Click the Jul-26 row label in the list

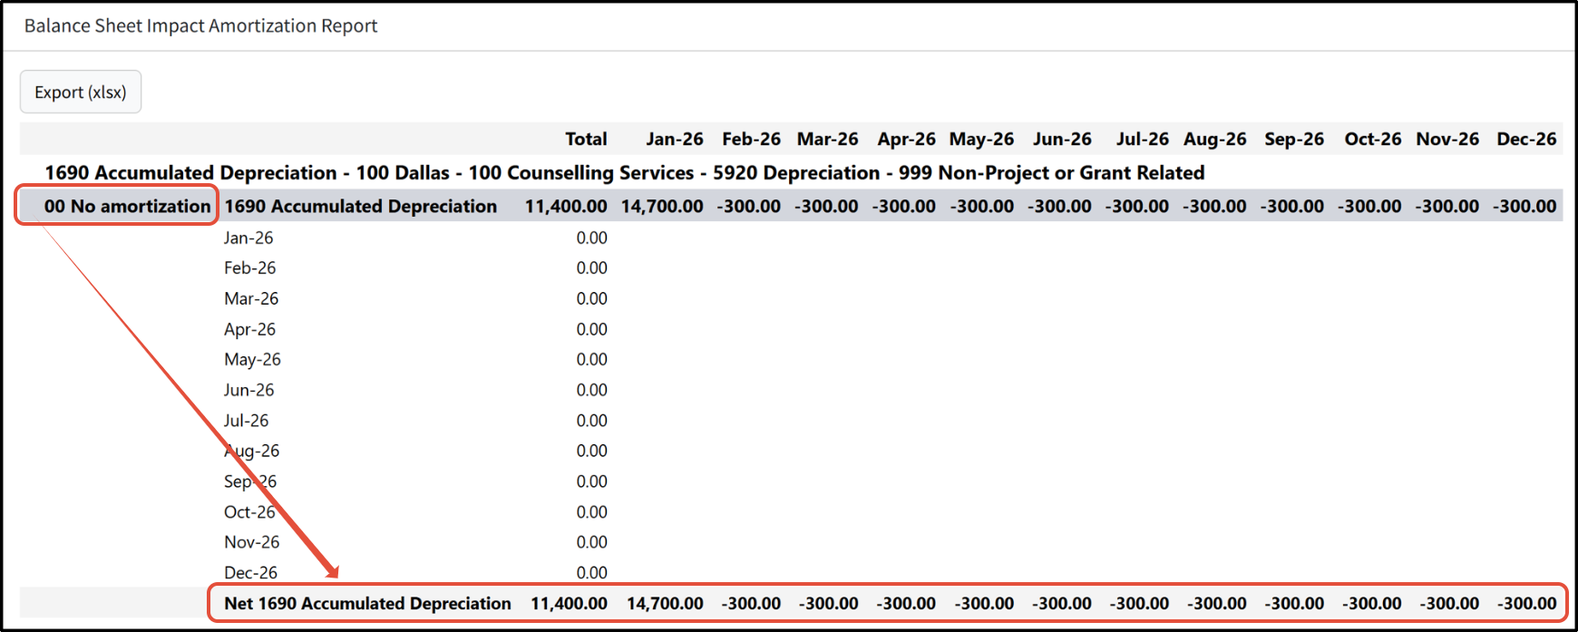coord(246,421)
